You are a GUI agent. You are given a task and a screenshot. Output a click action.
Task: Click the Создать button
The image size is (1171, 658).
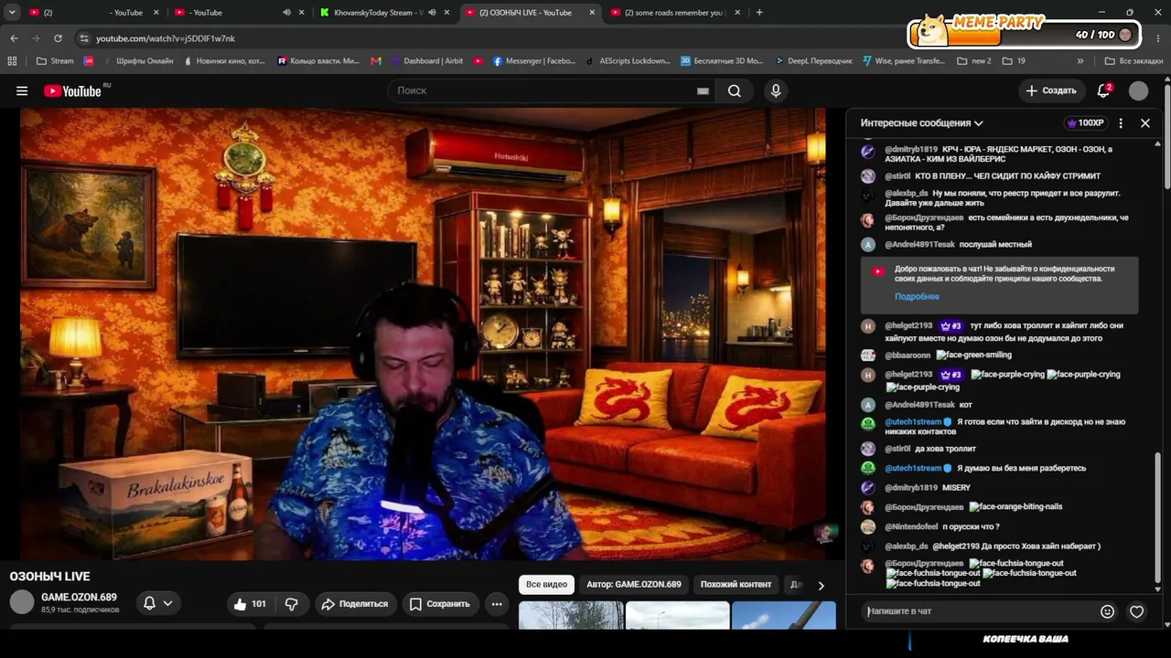click(x=1051, y=90)
